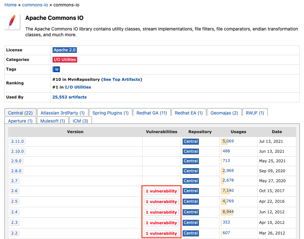Switch to Redhat EA (1) tab

click(x=189, y=113)
